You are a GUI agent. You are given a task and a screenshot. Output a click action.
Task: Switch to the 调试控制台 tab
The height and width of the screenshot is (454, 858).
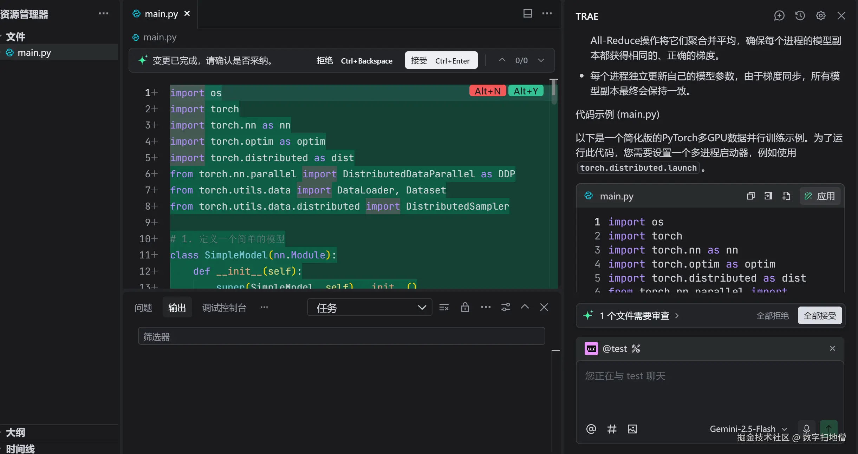click(224, 308)
